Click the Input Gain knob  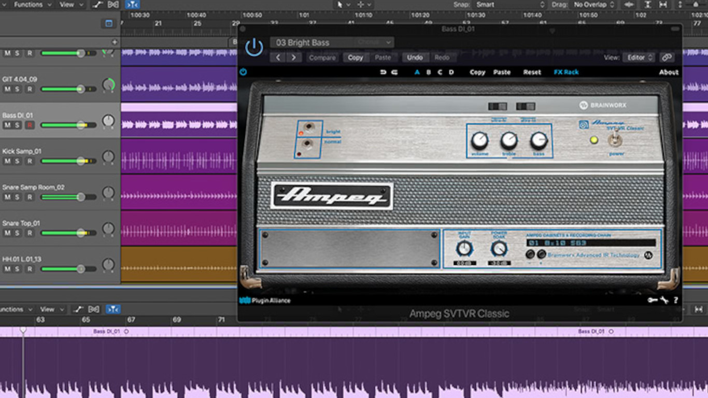click(x=464, y=249)
